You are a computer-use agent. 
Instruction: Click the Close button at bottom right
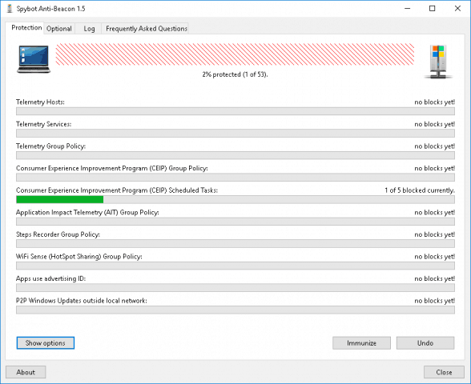tap(444, 372)
